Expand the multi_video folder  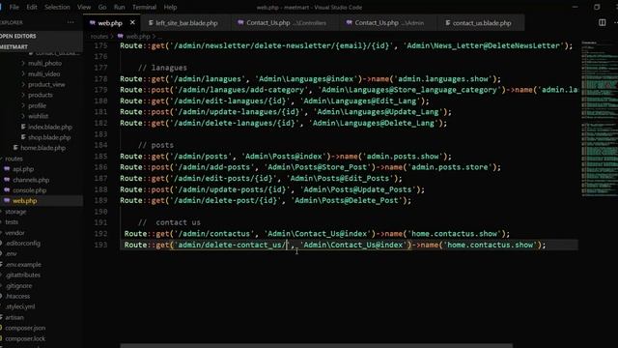pos(43,73)
